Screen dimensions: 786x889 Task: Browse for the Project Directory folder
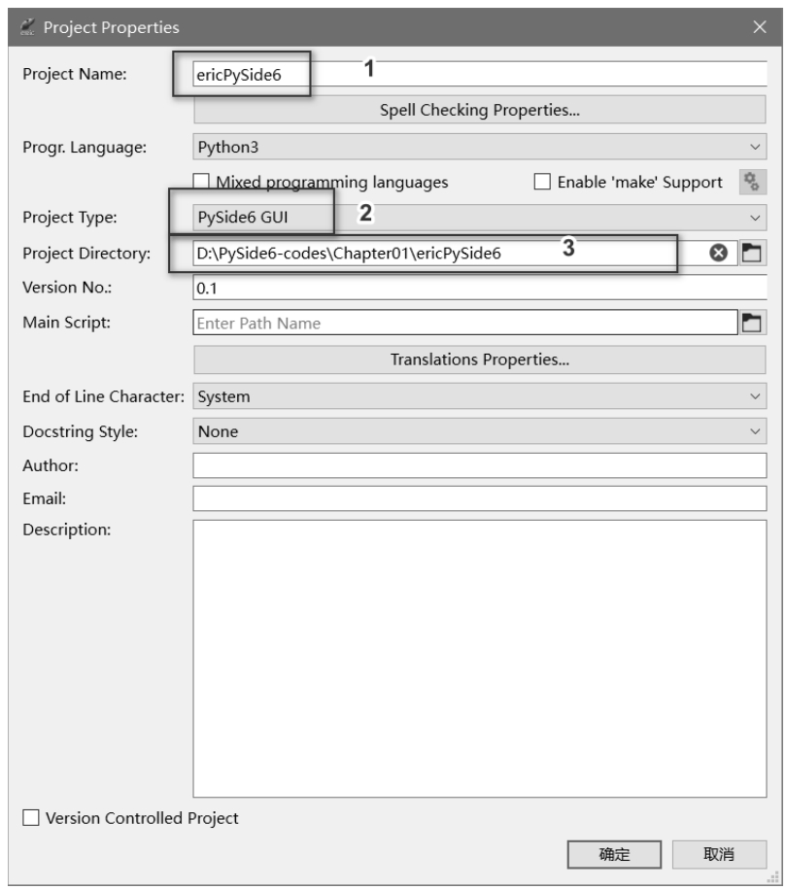tap(751, 253)
